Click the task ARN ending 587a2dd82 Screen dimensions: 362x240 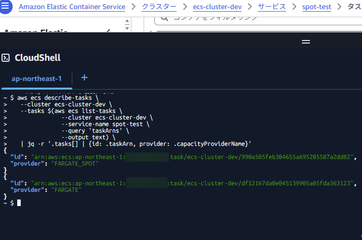pyautogui.click(x=192, y=157)
